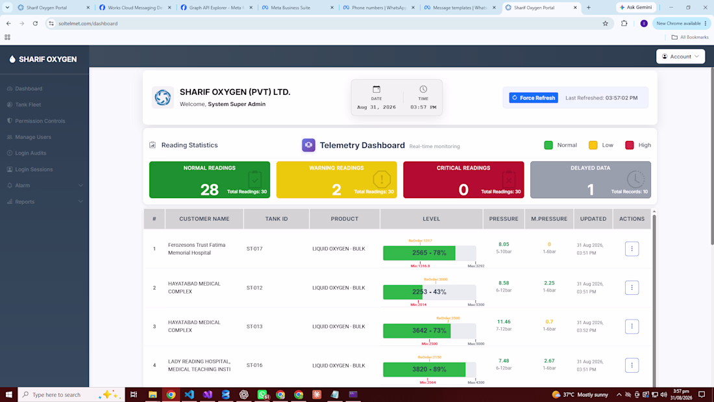Click the pressure value 11.46
The image size is (714, 402).
504,321
